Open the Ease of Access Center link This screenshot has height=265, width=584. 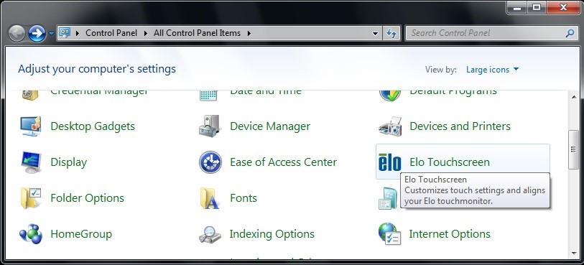(284, 162)
